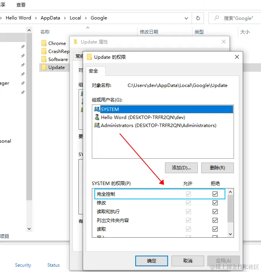261x272 pixels.
Task: Click the 删除(R) button
Action: (x=218, y=168)
